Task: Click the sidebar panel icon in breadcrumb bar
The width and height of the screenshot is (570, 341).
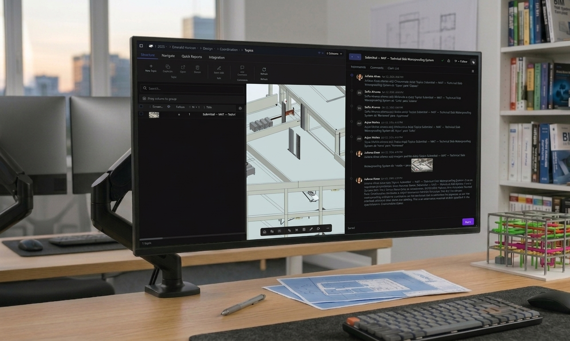Action: tap(141, 46)
